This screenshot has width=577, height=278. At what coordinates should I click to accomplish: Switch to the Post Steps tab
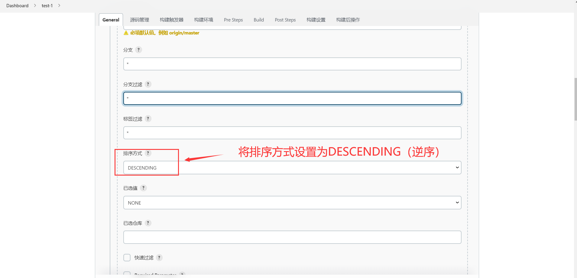tap(285, 20)
